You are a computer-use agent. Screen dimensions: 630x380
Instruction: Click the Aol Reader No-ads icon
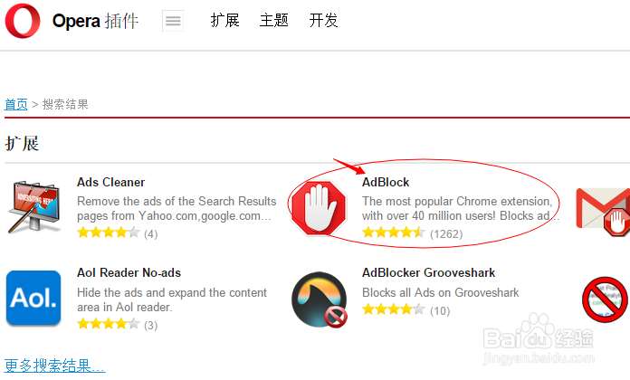34,298
